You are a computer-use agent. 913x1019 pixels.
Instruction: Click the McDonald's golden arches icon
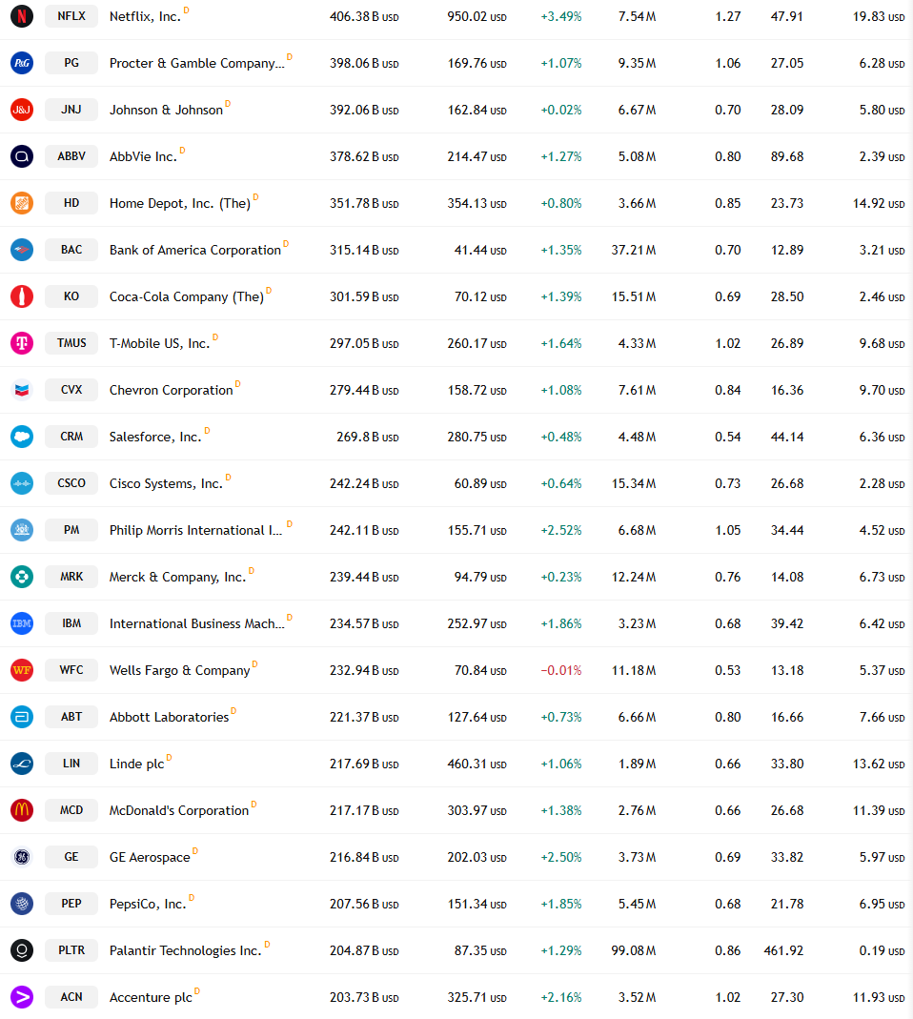tap(22, 810)
